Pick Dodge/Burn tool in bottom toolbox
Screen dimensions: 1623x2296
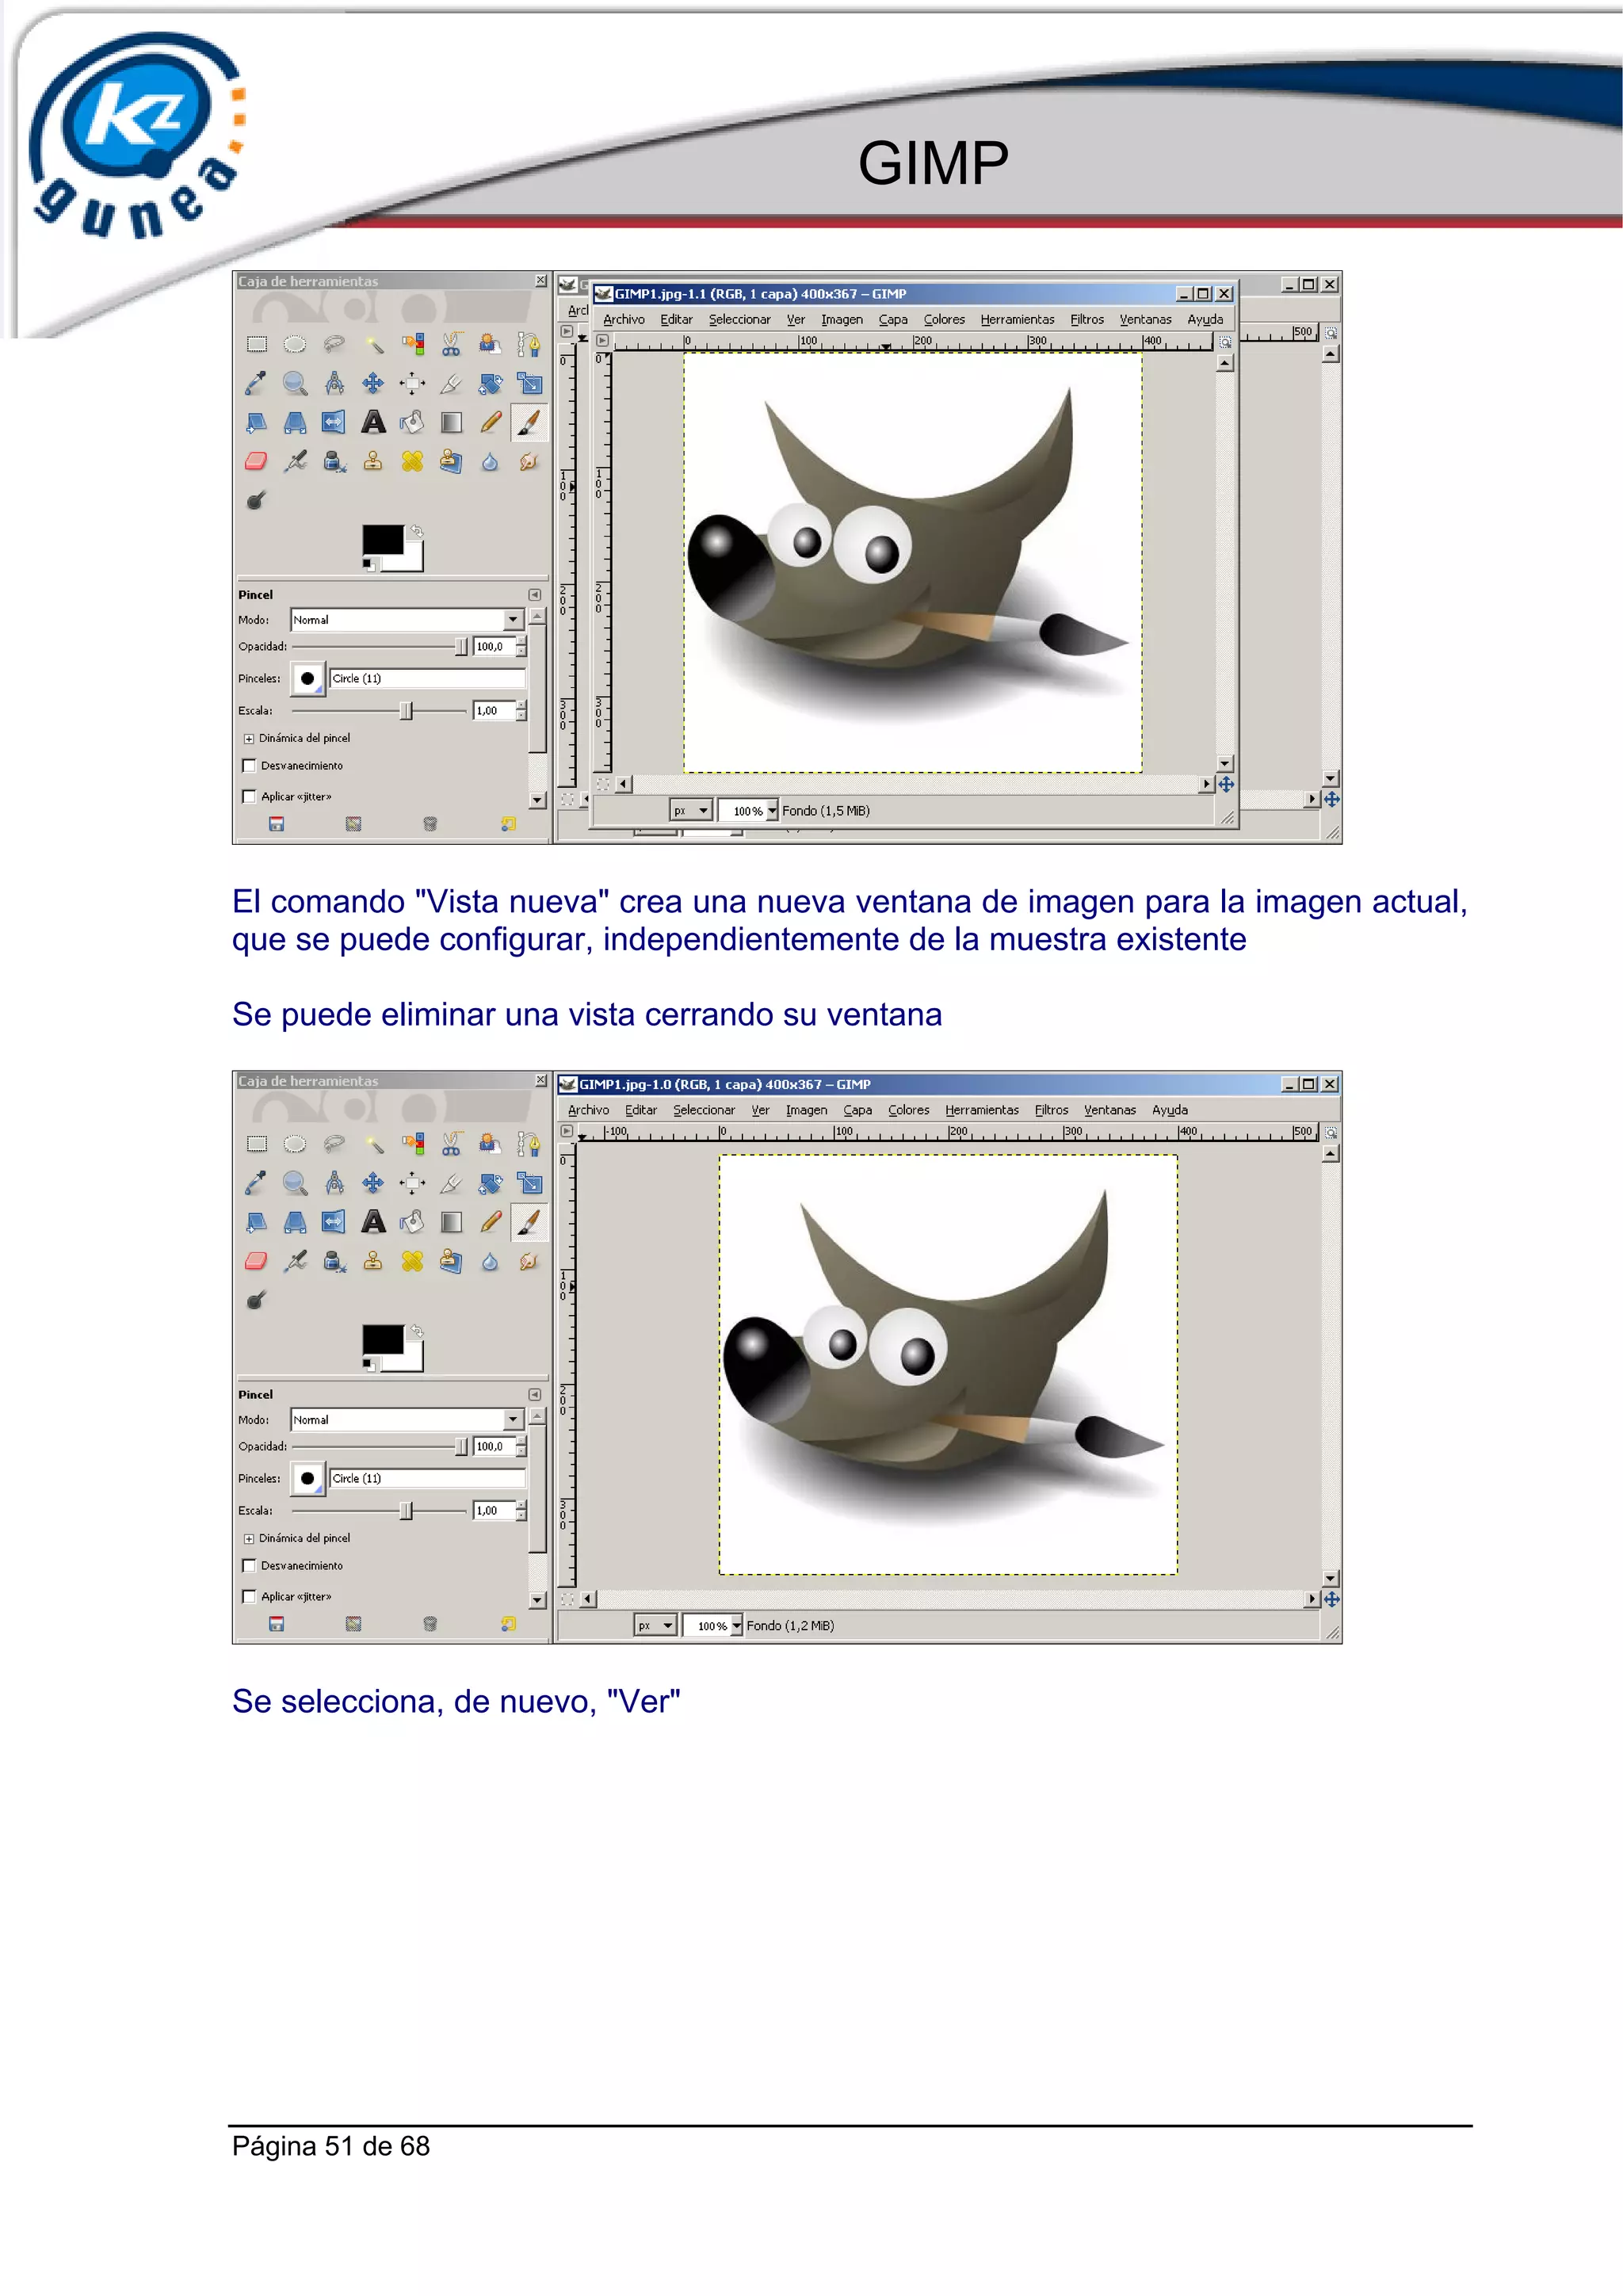coord(257,1300)
